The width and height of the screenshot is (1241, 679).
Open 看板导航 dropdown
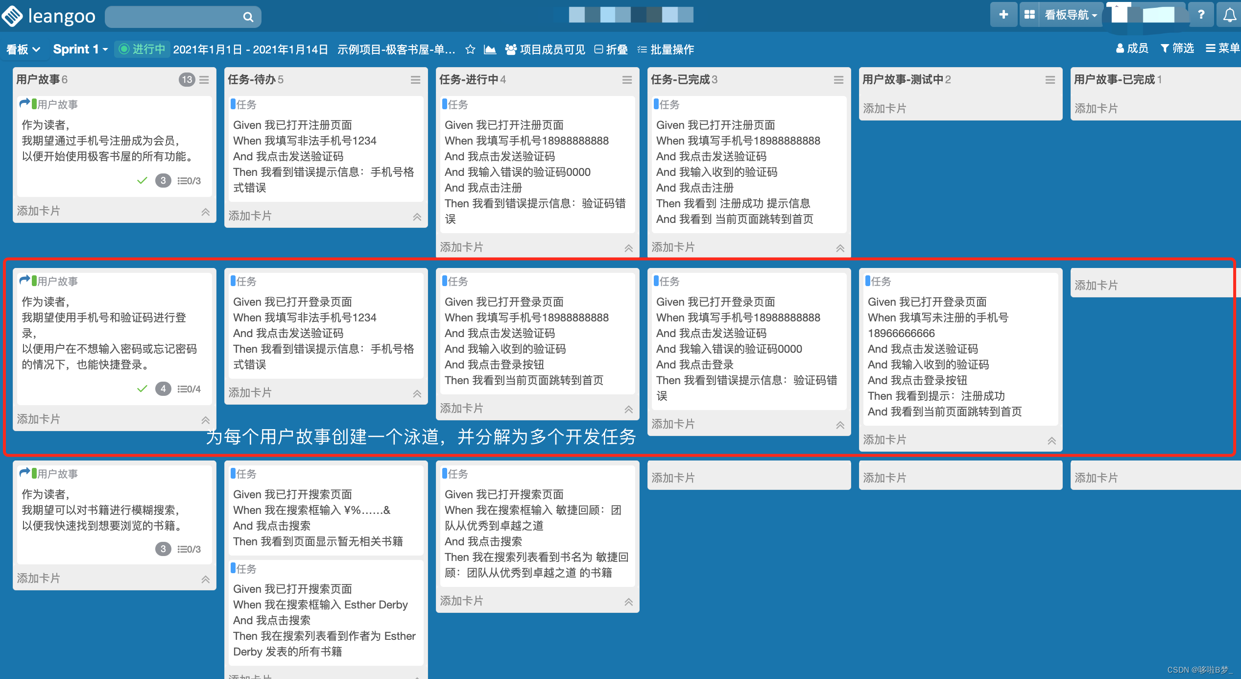pyautogui.click(x=1071, y=15)
